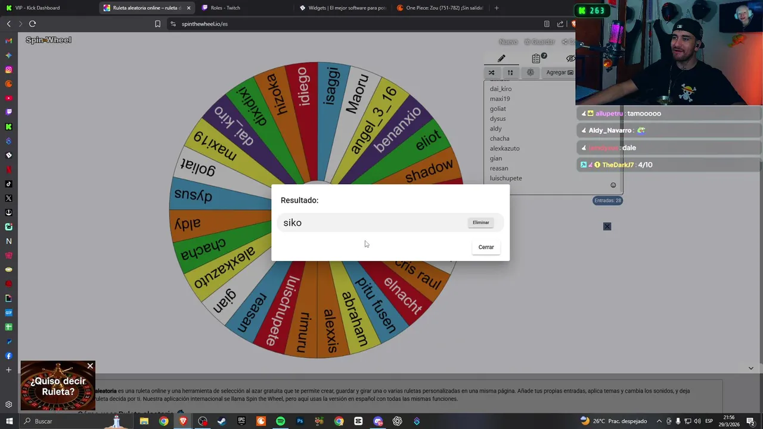Show hidden system tray icons
Viewport: 763px width, 429px height.
pos(658,421)
